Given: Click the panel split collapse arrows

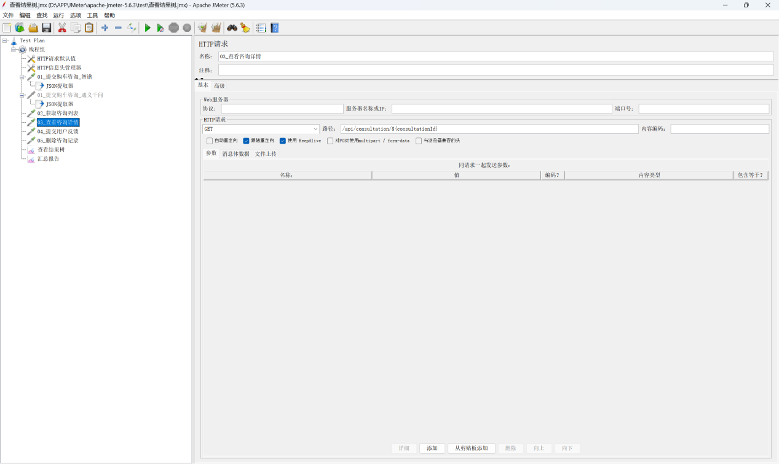Looking at the screenshot, I should tap(199, 79).
